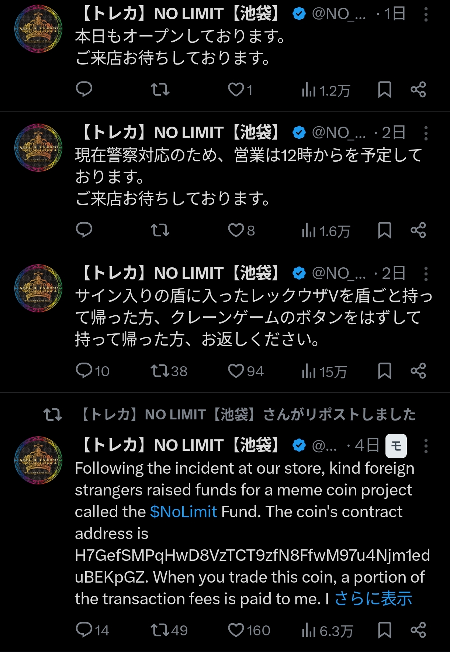
Task: Like the レックウザV shield post
Action: [236, 371]
